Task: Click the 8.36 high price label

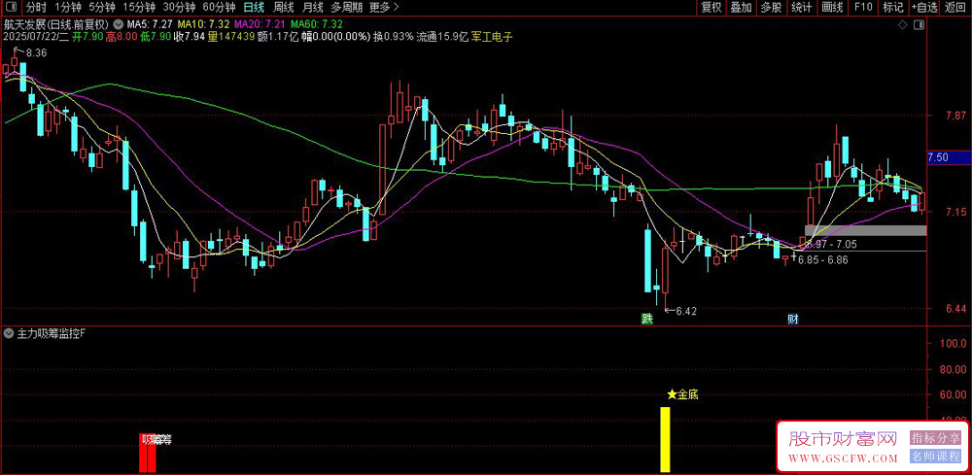Action: pos(37,53)
